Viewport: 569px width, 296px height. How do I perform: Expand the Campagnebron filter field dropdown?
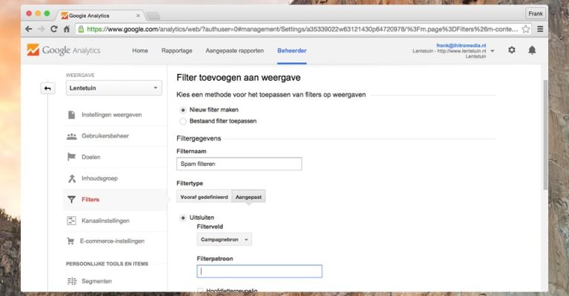(x=225, y=239)
